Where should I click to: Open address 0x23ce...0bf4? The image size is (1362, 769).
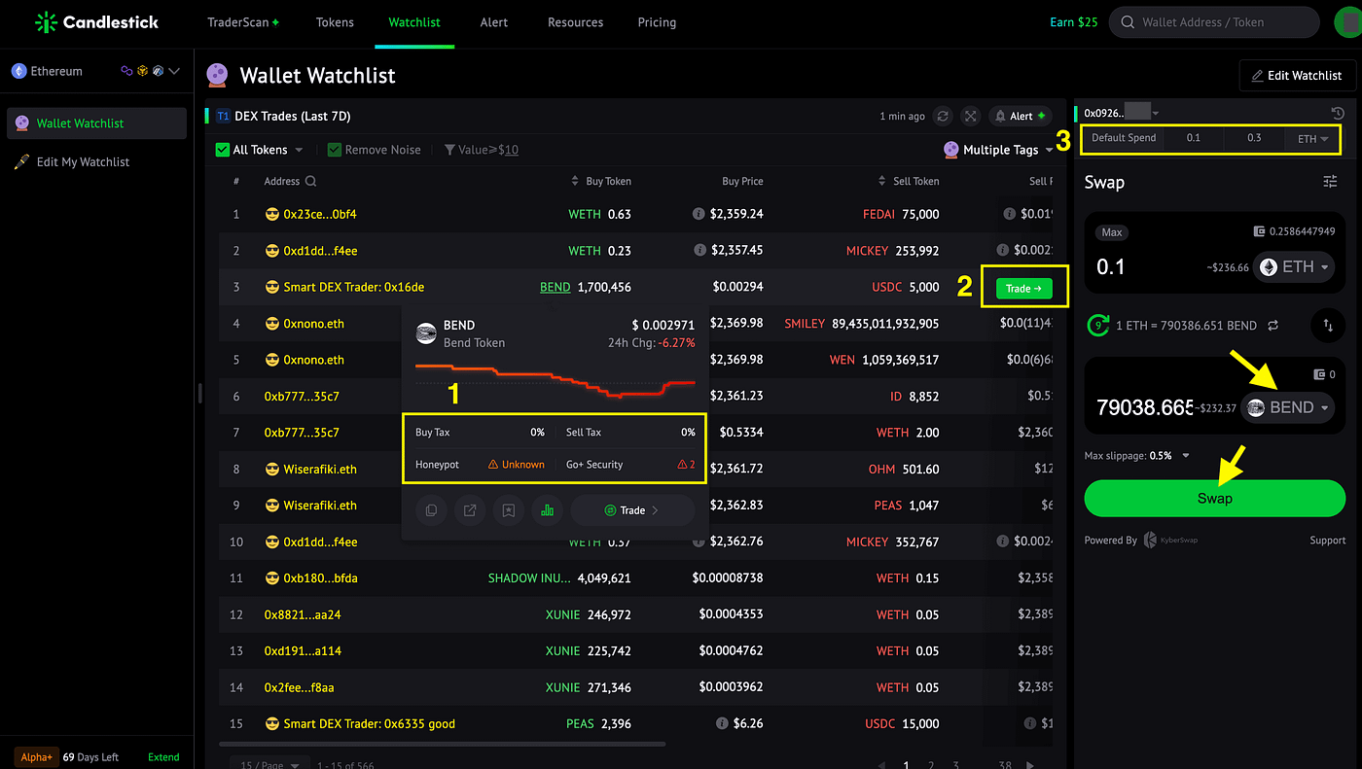point(319,214)
